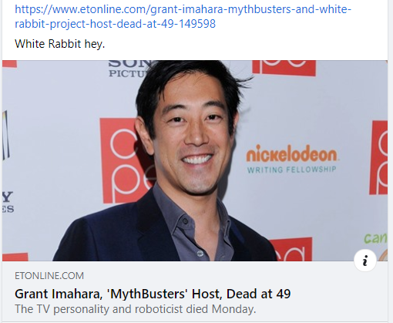Click the 'https://www.etonline.com' part of the URL

[x=81, y=9]
